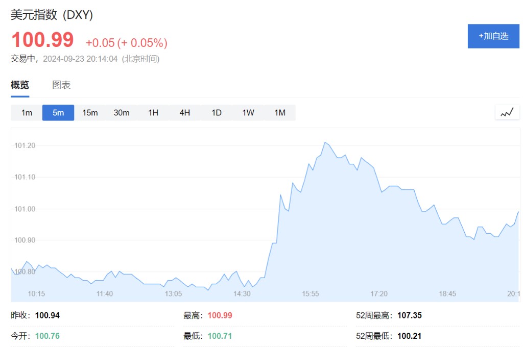Select the 5m interval

pos(58,113)
